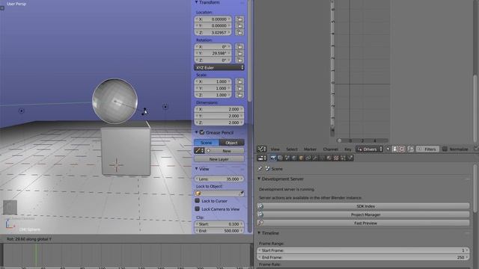Switch to the Render Layers properties tab icon
This screenshot has height=269, width=479.
280,158
